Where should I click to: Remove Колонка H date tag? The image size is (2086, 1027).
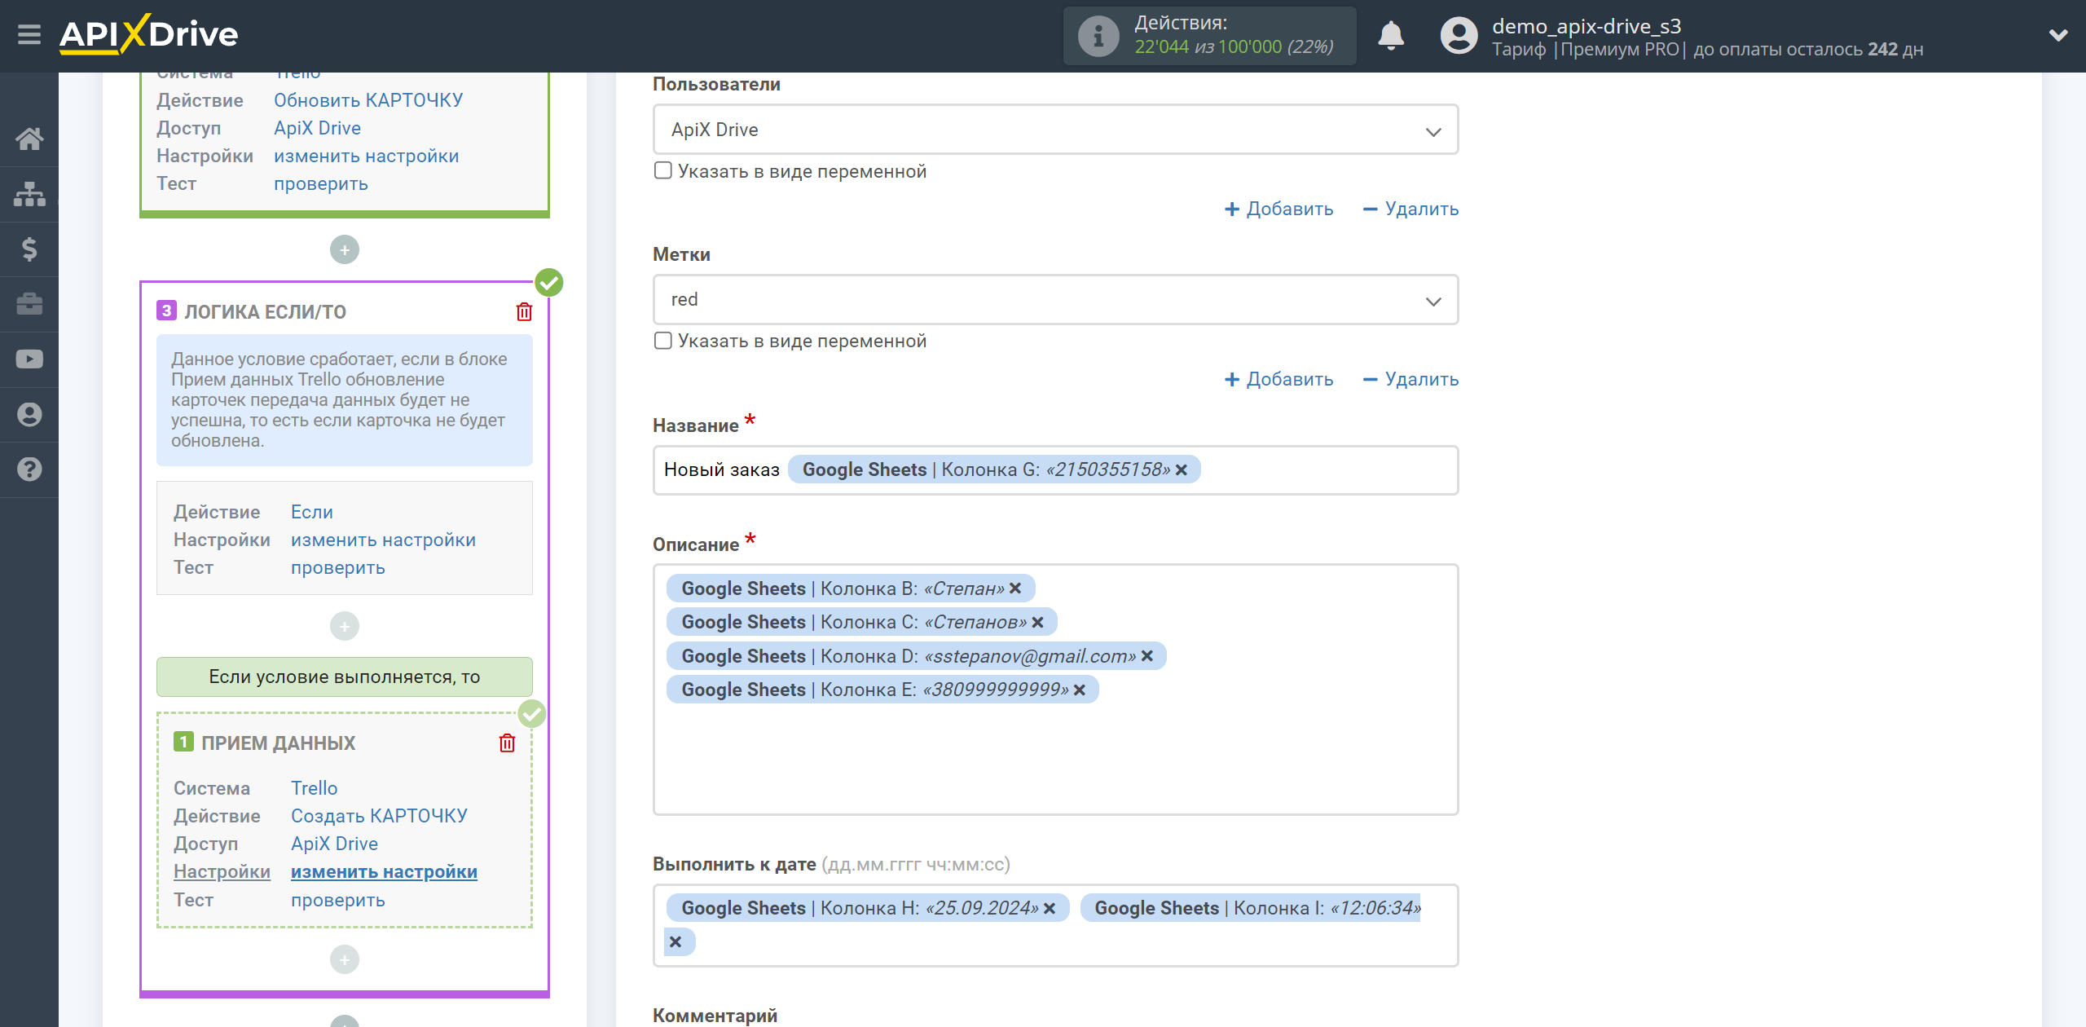pos(1050,908)
